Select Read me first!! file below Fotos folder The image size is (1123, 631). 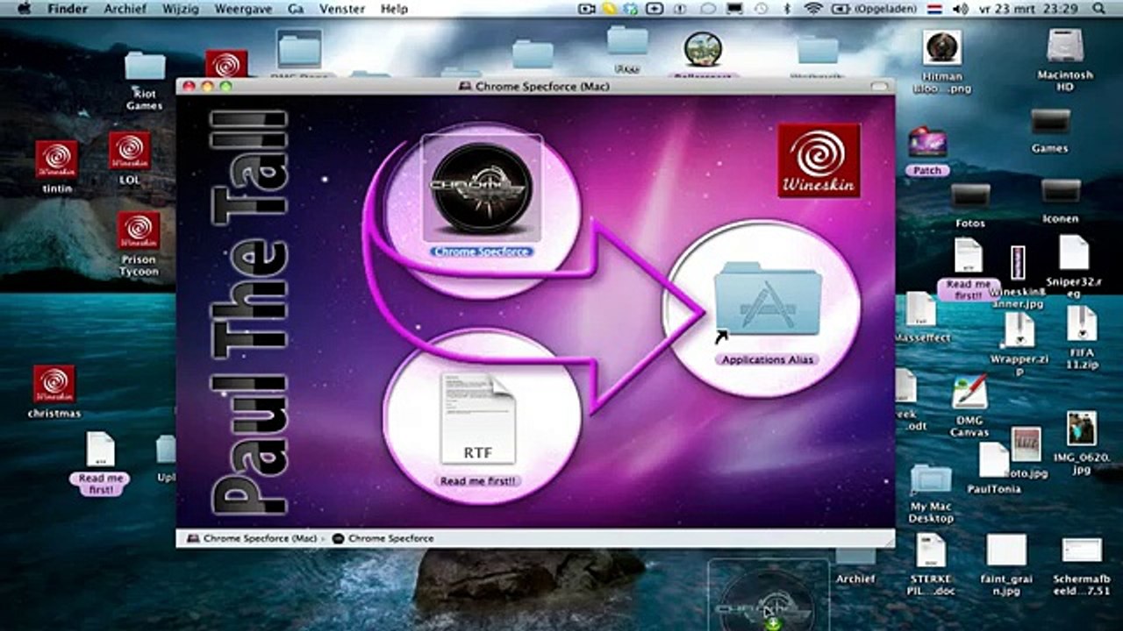(969, 256)
